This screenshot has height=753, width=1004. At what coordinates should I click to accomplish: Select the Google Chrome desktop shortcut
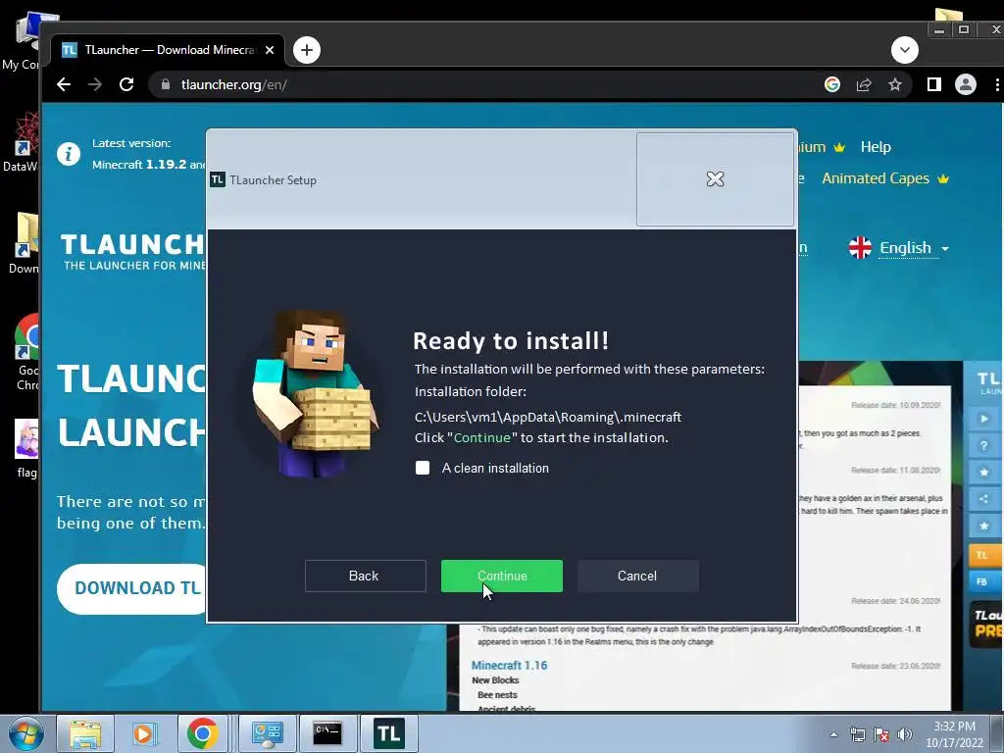[26, 352]
